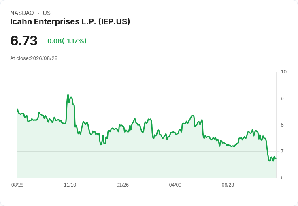Click the 6 price axis label
298x206 pixels.
[282, 178]
